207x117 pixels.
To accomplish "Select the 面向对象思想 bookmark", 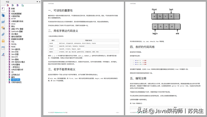I will [16, 37].
